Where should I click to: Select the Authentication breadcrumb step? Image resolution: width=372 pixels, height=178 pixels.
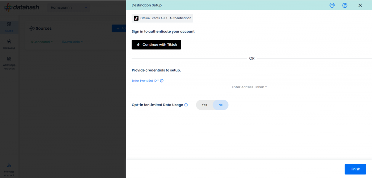point(180,18)
